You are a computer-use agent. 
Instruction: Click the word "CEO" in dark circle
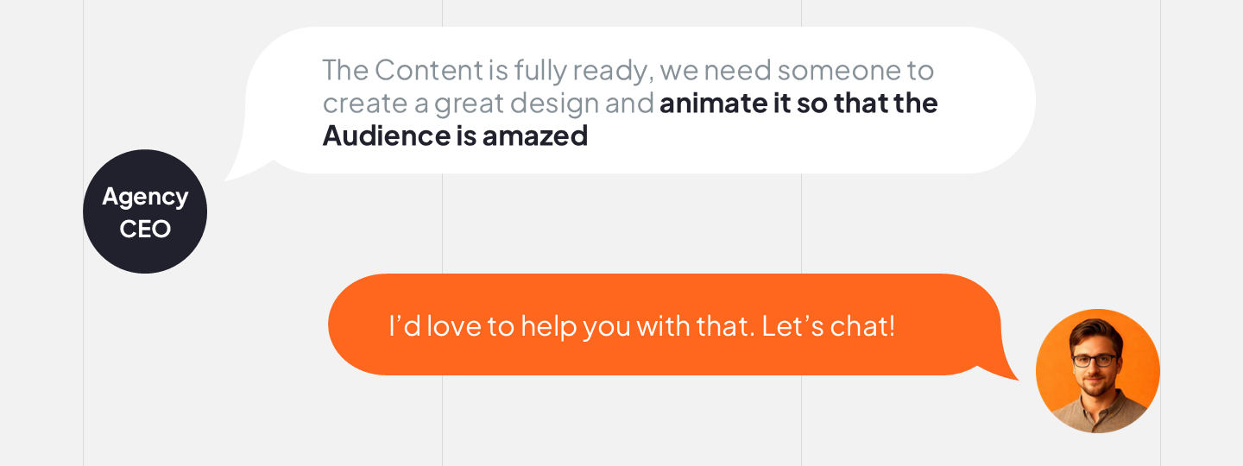(x=145, y=229)
